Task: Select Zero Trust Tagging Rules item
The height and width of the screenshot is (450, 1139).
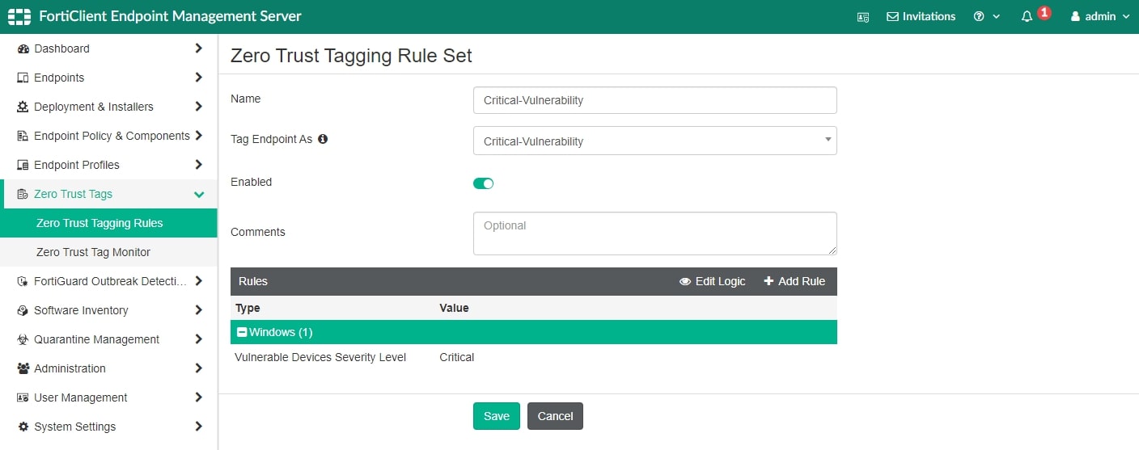Action: [x=100, y=223]
